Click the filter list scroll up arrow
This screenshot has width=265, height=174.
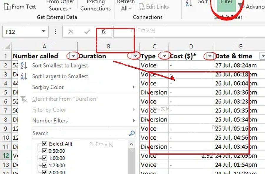coord(131,144)
